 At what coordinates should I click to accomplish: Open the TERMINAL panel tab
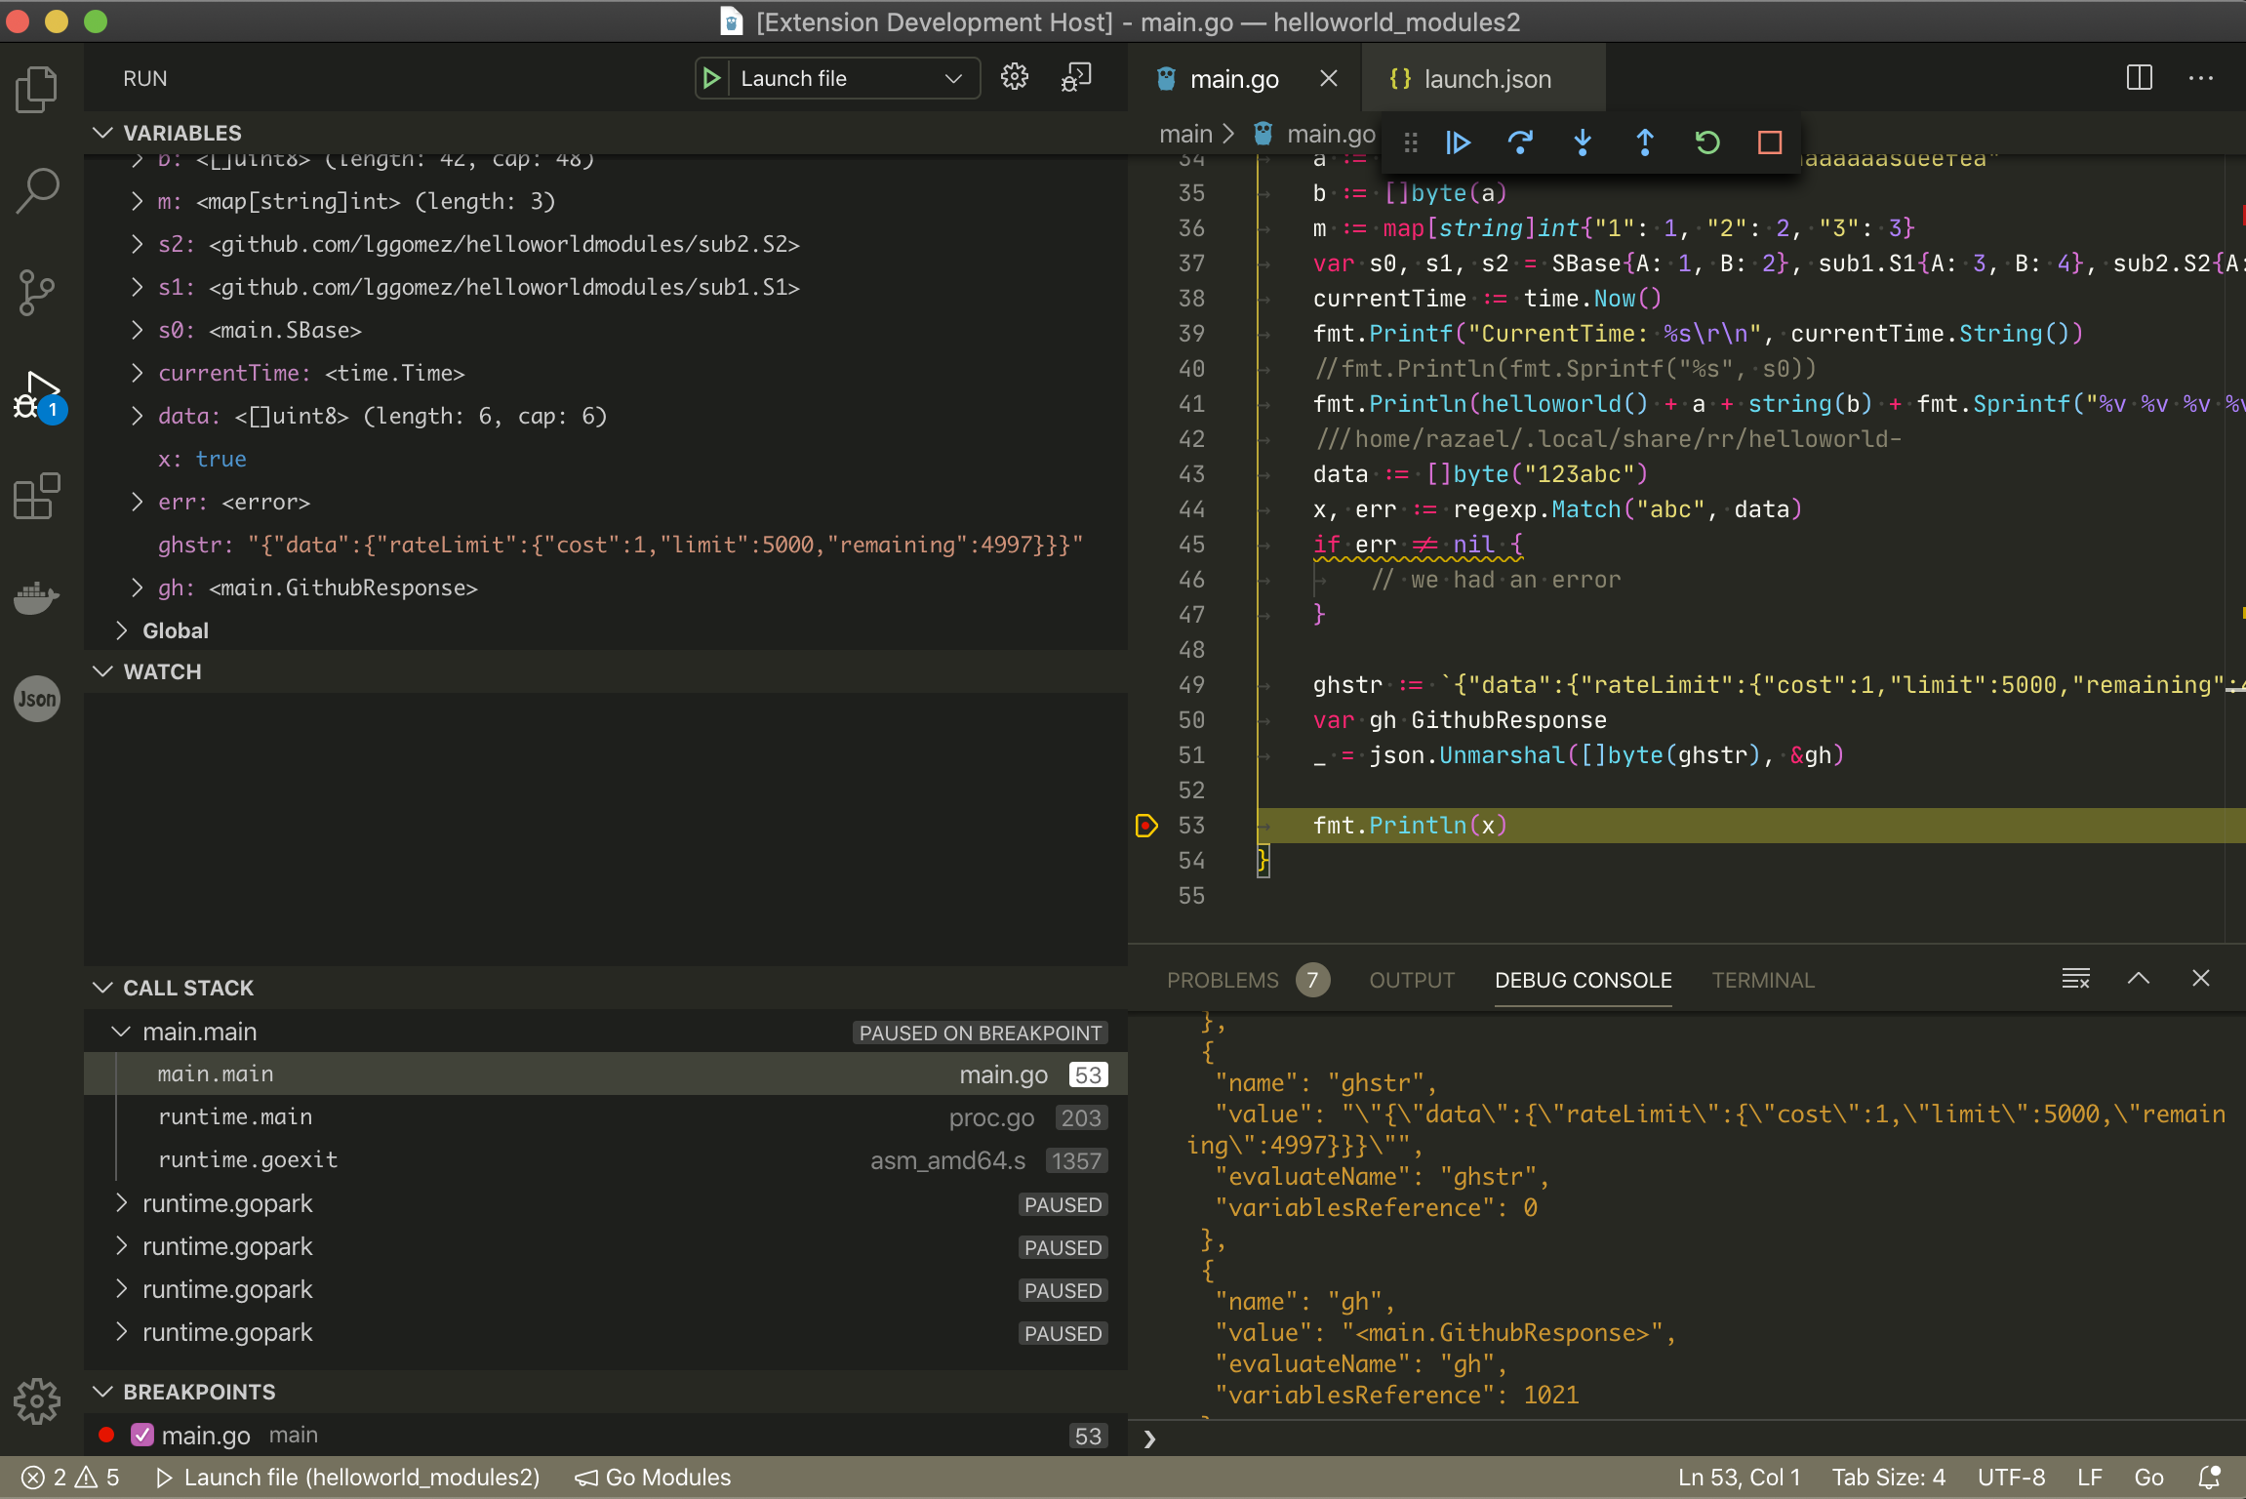(x=1763, y=980)
